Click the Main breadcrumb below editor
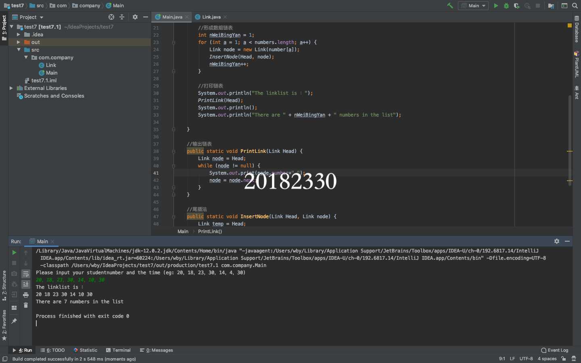Screen dimensions: 581x363 coord(183,232)
